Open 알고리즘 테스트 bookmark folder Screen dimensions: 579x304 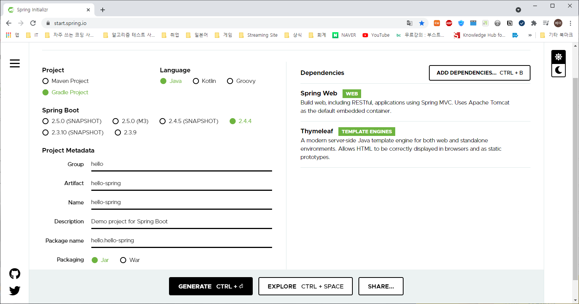129,35
